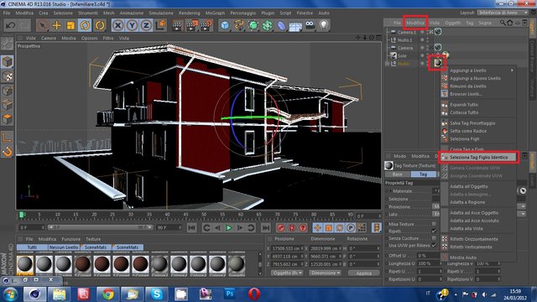Select the Rotate tool in the toolbar
The width and height of the screenshot is (537, 302).
coord(85,25)
